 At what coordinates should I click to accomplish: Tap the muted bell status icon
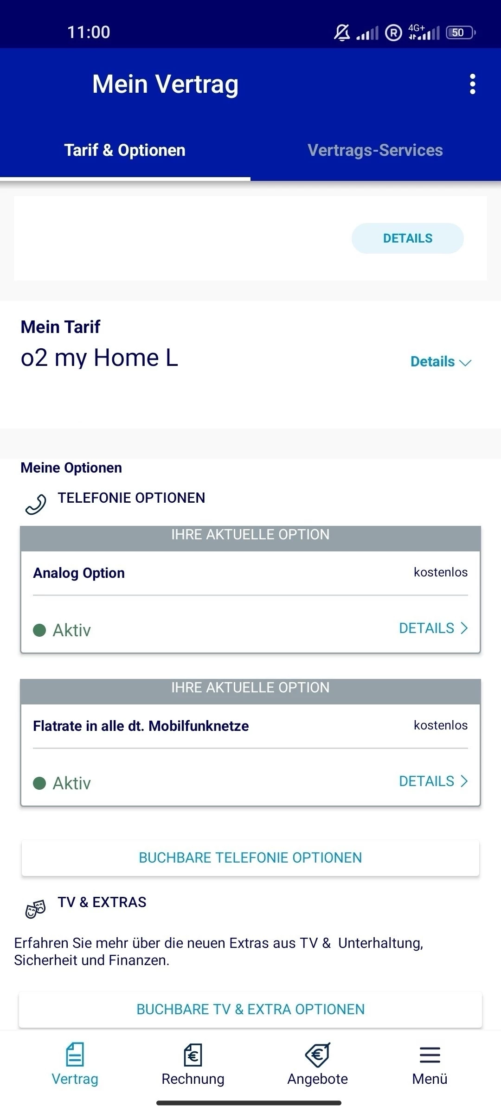[342, 32]
